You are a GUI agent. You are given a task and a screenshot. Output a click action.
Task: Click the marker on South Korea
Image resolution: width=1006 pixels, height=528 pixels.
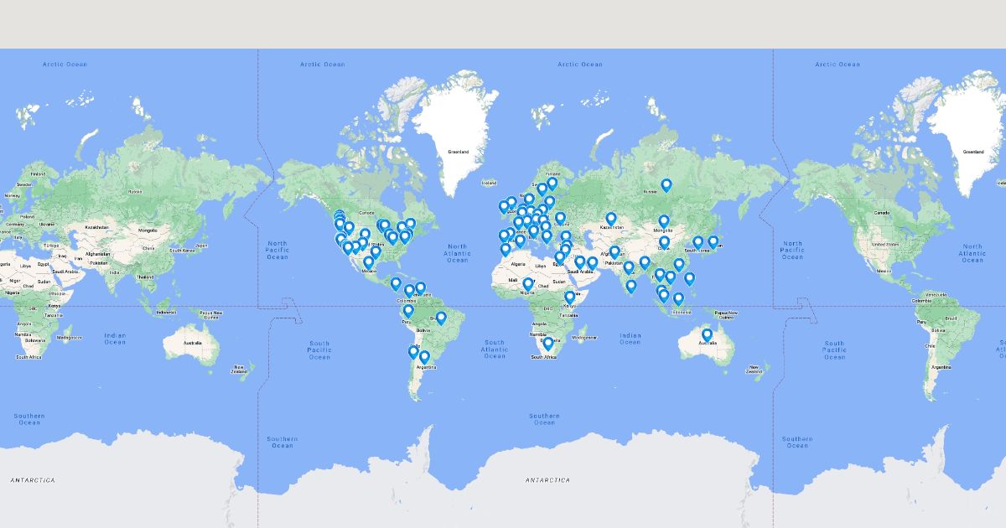point(697,242)
